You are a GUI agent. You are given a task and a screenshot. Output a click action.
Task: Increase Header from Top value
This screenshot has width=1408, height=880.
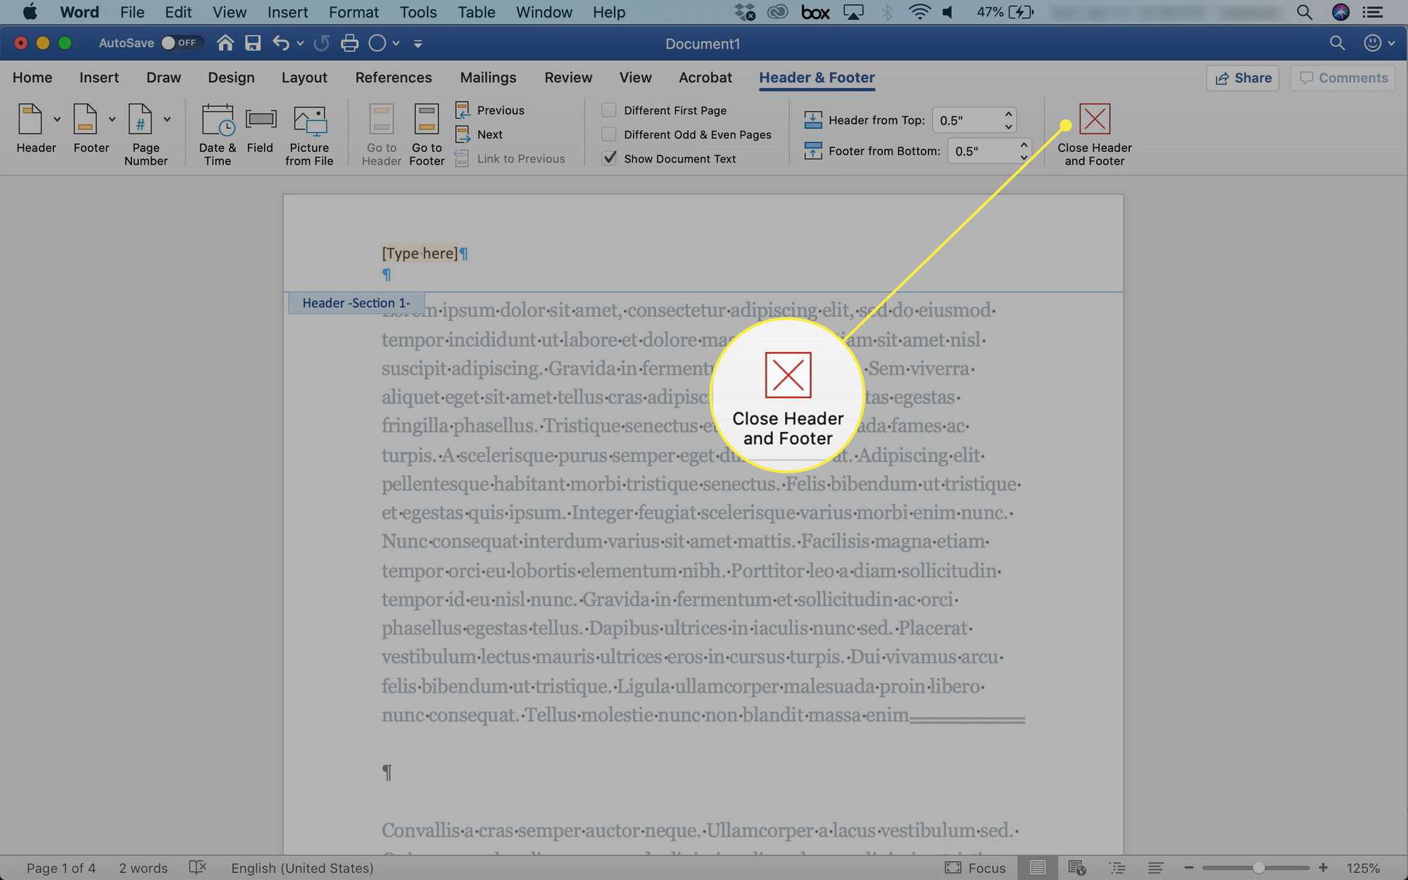point(1008,113)
